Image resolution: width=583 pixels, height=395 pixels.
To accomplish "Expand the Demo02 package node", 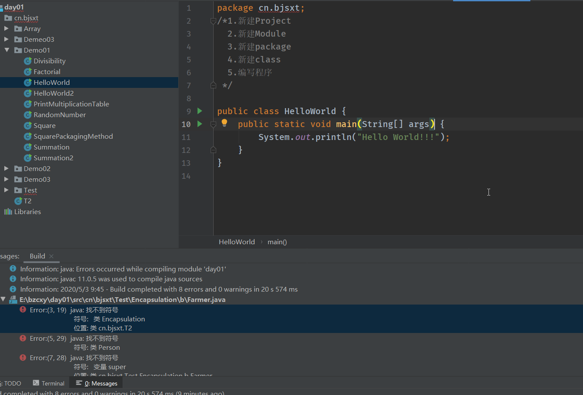I will tap(6, 168).
